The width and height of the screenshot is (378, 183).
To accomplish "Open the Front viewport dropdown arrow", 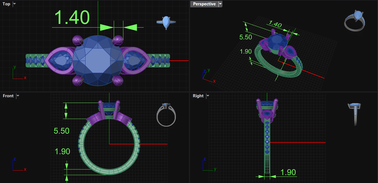I will click(18, 96).
